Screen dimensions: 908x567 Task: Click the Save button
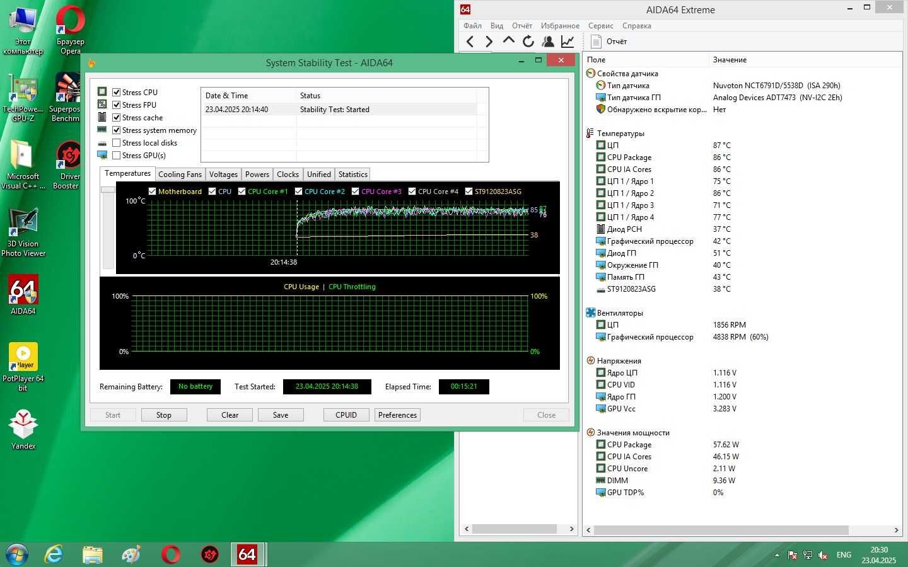pyautogui.click(x=281, y=415)
